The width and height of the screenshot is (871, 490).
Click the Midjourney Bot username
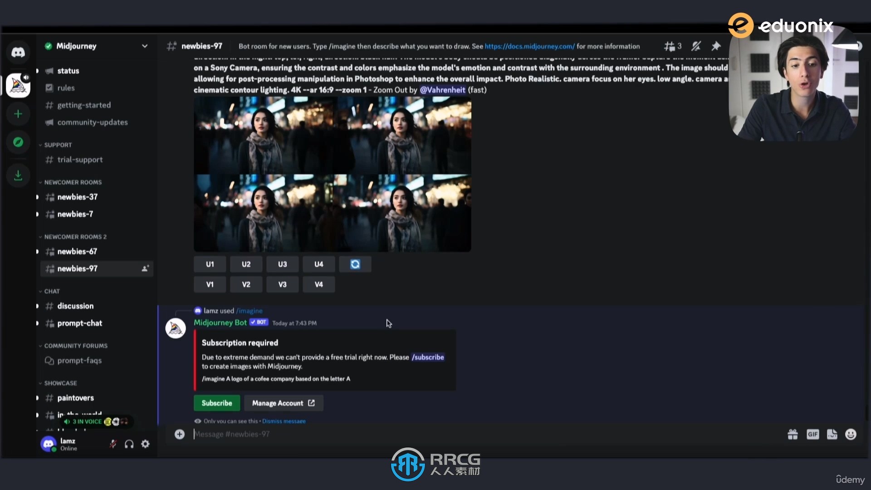point(220,323)
